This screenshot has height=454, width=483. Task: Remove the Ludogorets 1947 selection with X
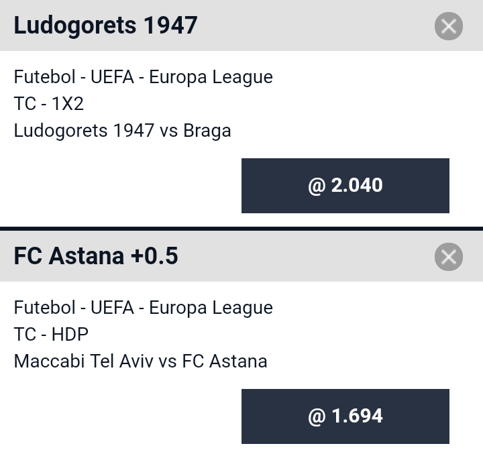449,26
